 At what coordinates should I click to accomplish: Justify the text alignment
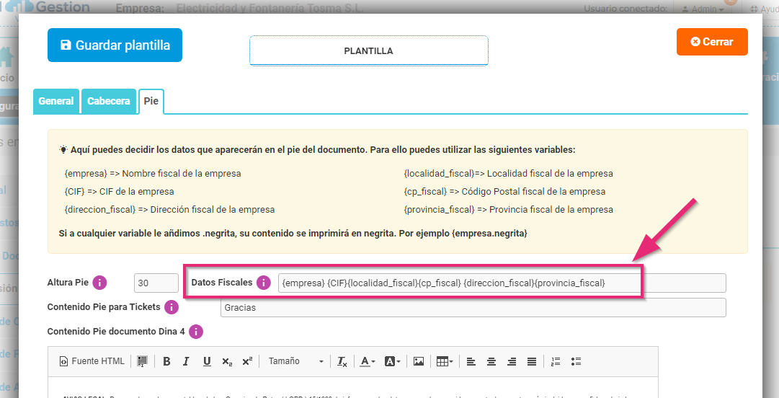(x=532, y=361)
